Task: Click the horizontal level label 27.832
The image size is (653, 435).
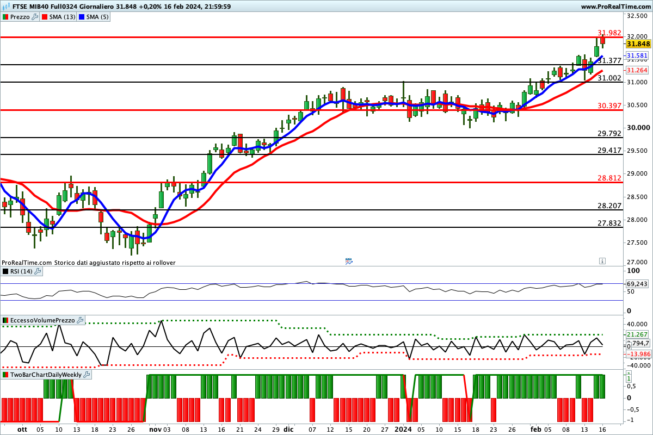Action: coord(609,223)
